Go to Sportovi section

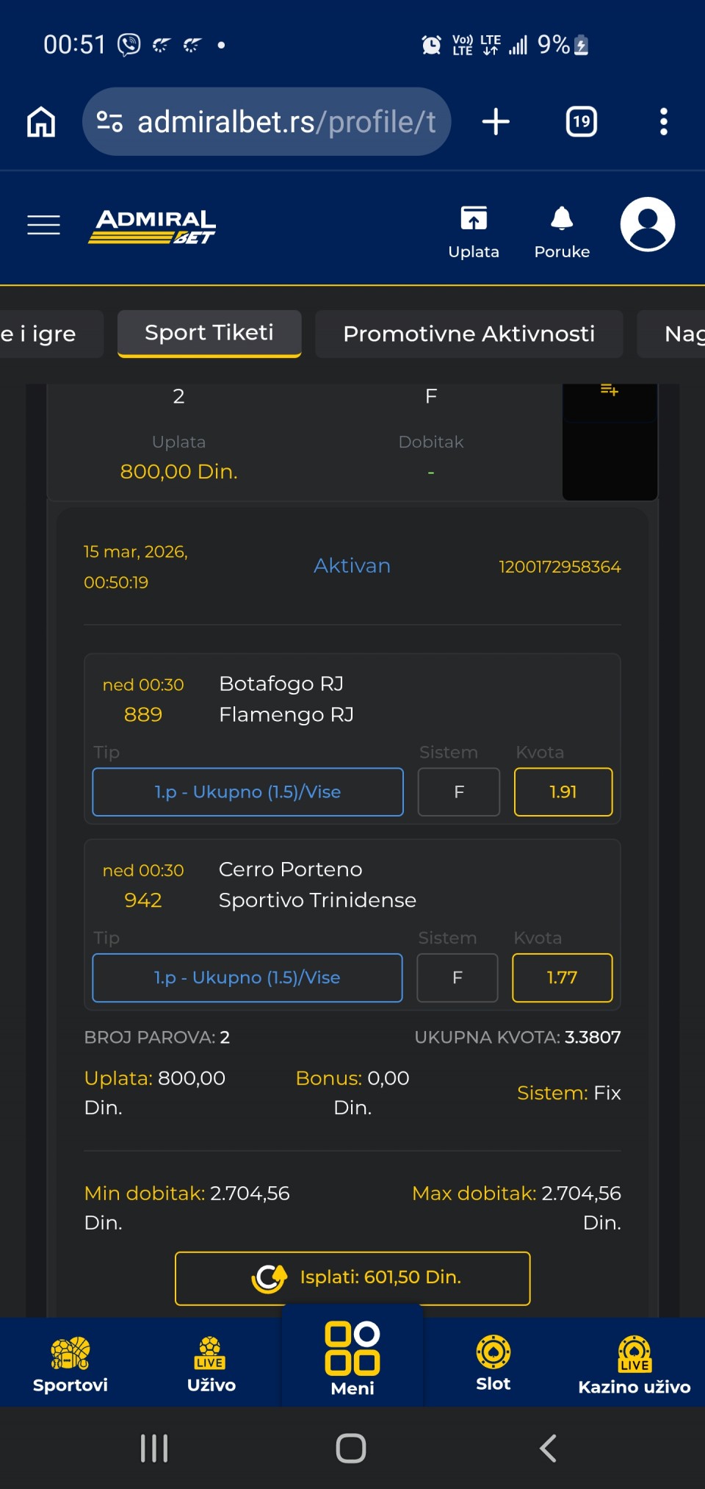(x=70, y=1364)
